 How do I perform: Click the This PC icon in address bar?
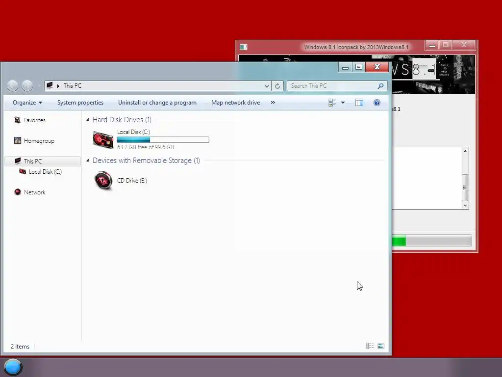click(50, 85)
